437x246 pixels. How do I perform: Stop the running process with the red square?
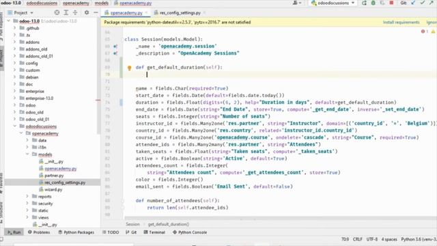point(391,3)
